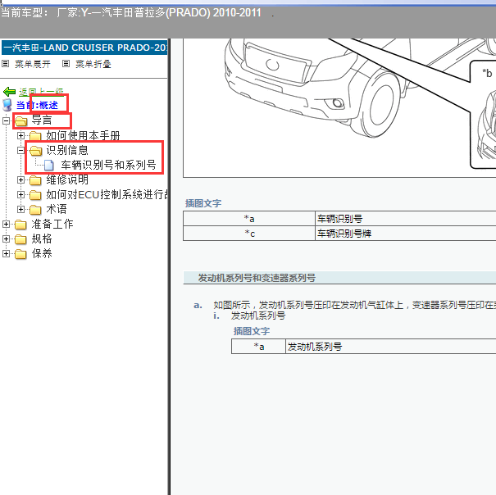The height and width of the screenshot is (495, 496).
Task: Select the 导言 tree item
Action: point(42,120)
